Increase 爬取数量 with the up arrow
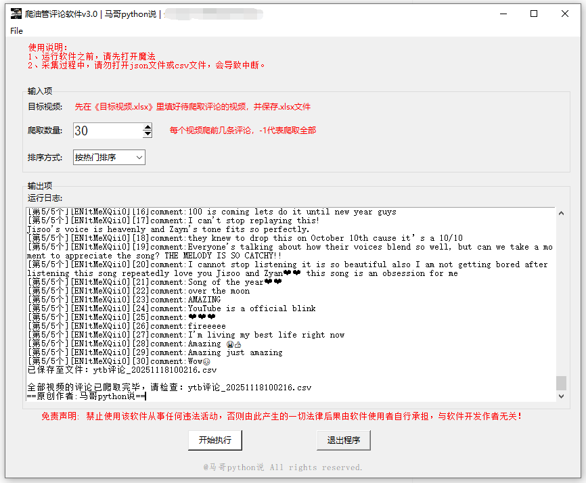The width and height of the screenshot is (586, 483). [148, 127]
